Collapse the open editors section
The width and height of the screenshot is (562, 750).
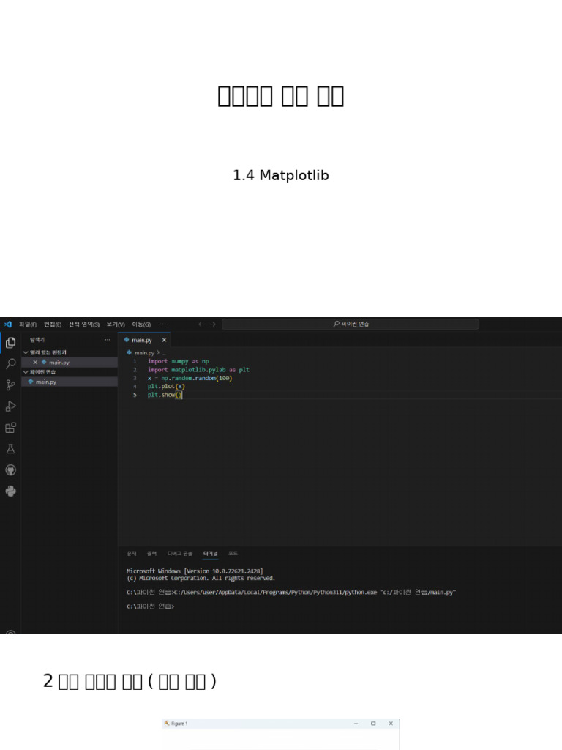click(x=26, y=352)
